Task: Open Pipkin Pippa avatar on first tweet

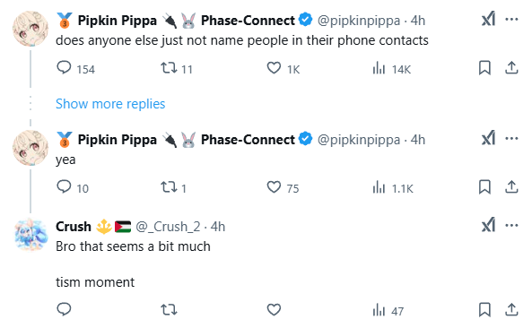Action: tap(31, 29)
